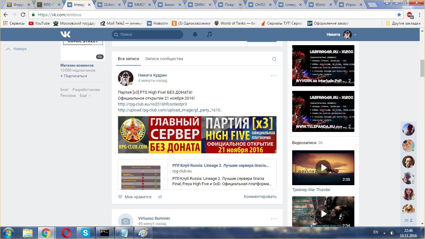Open Другие закладки bookmarks folder

click(403, 23)
